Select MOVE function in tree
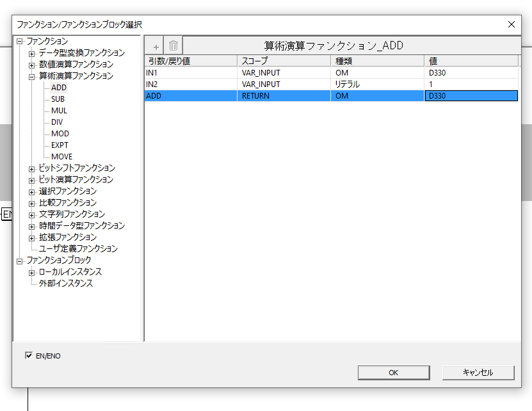Viewport: 532px width, 411px height. point(61,157)
